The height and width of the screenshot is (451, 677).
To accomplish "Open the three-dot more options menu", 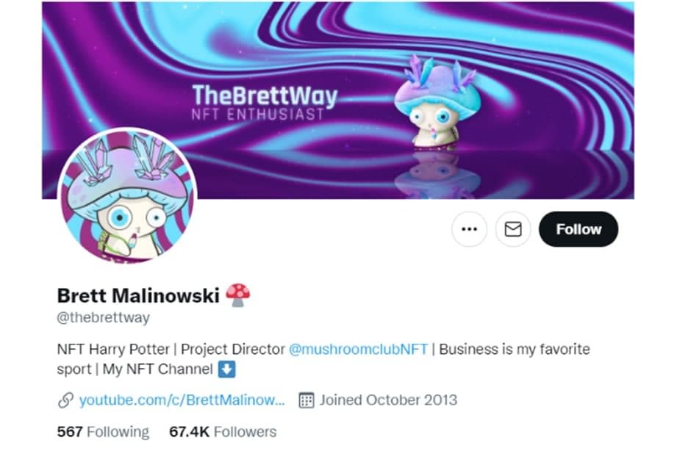I will (469, 229).
